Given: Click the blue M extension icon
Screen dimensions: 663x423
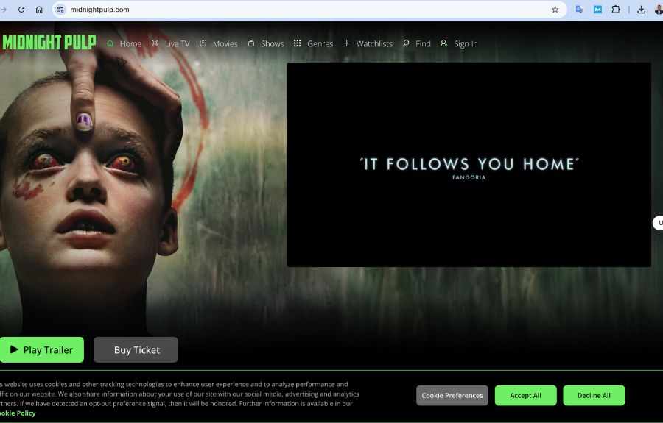Looking at the screenshot, I should tap(597, 10).
